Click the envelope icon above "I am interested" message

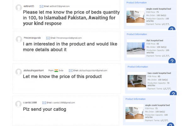click(x=48, y=38)
